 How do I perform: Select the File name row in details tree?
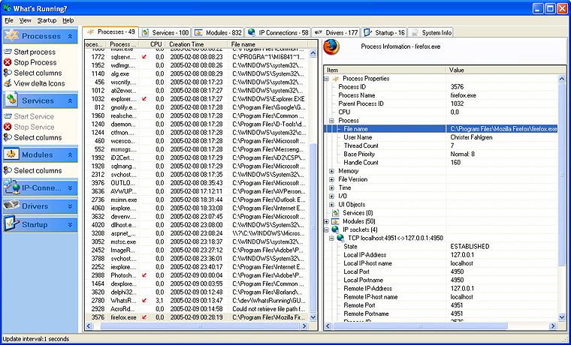(x=440, y=129)
